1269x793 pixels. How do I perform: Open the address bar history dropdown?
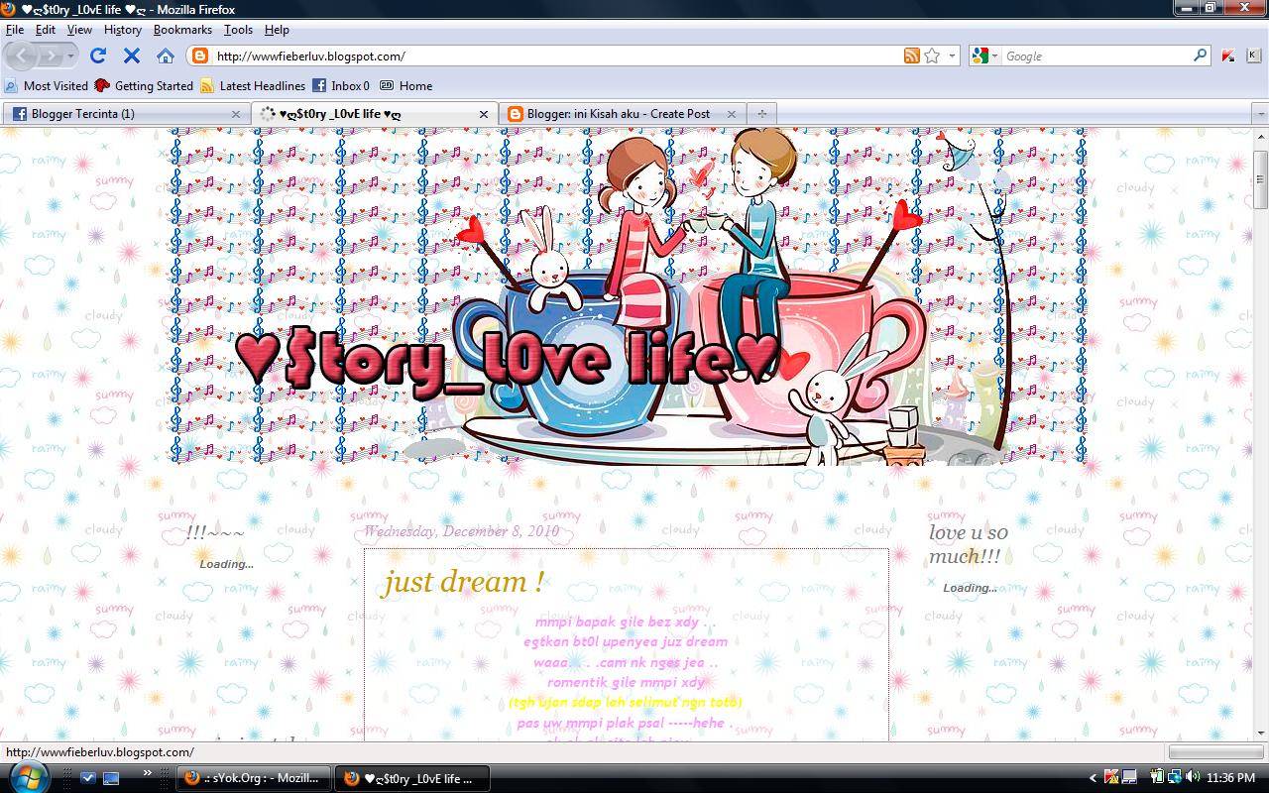953,57
